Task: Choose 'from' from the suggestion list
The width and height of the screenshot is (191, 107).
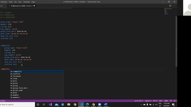Action: coord(37,78)
